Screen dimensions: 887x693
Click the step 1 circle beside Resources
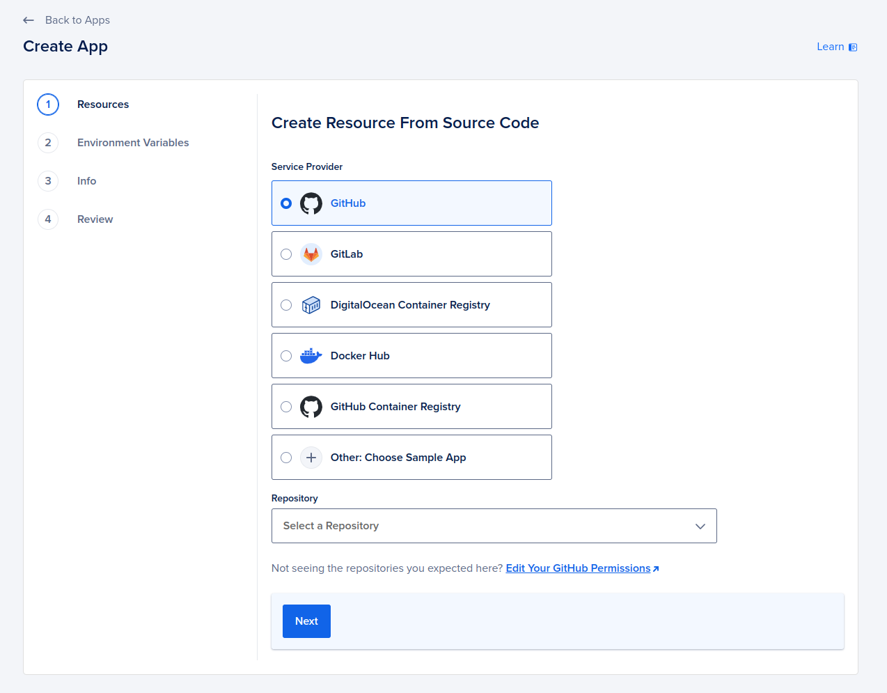tap(47, 104)
